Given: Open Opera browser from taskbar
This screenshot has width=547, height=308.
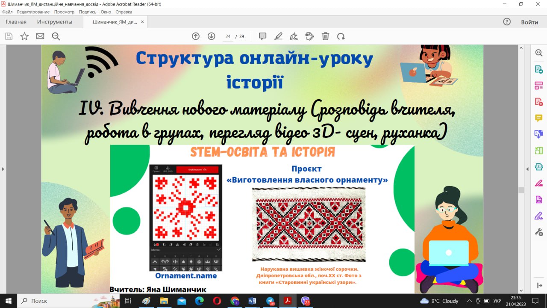Looking at the screenshot, I should [x=217, y=301].
